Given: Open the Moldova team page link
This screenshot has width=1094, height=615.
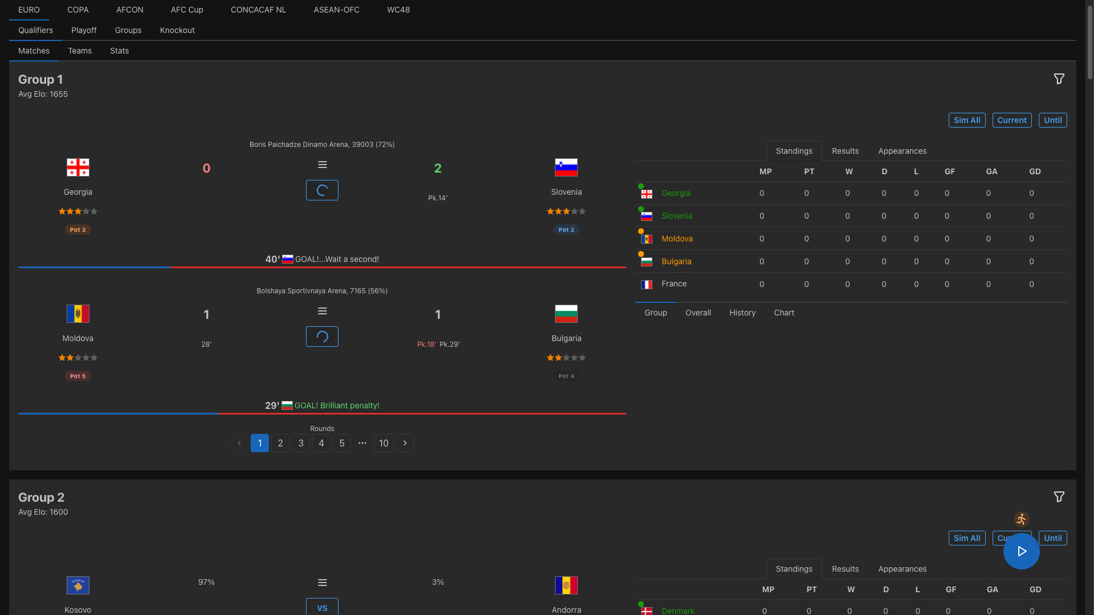Looking at the screenshot, I should (677, 239).
